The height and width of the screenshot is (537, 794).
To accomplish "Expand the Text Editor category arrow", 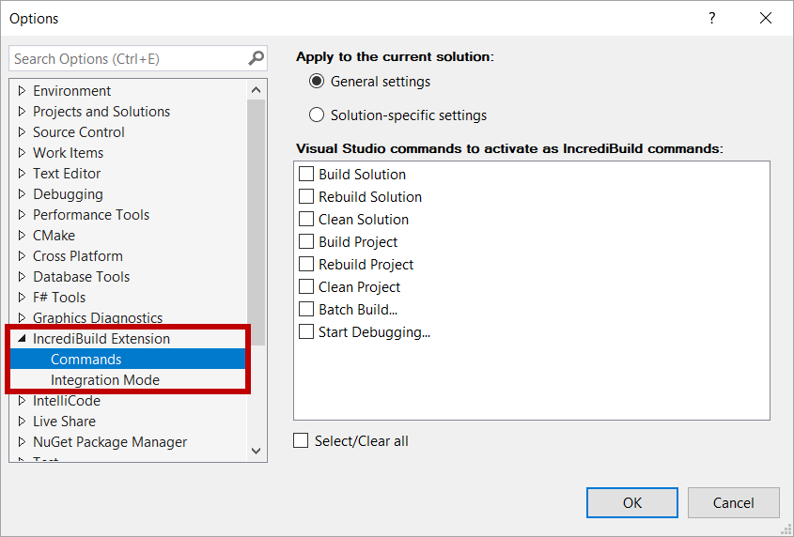I will pos(22,174).
